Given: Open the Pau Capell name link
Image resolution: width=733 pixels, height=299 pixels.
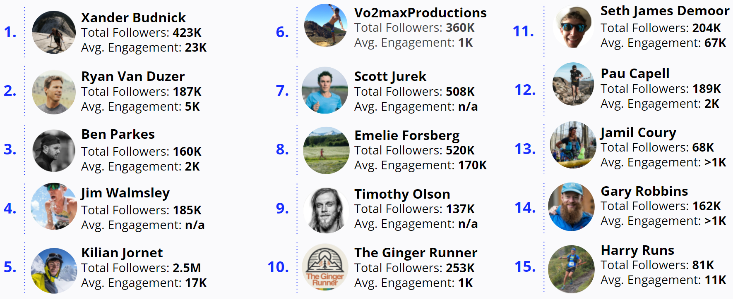Looking at the screenshot, I should pyautogui.click(x=635, y=74).
